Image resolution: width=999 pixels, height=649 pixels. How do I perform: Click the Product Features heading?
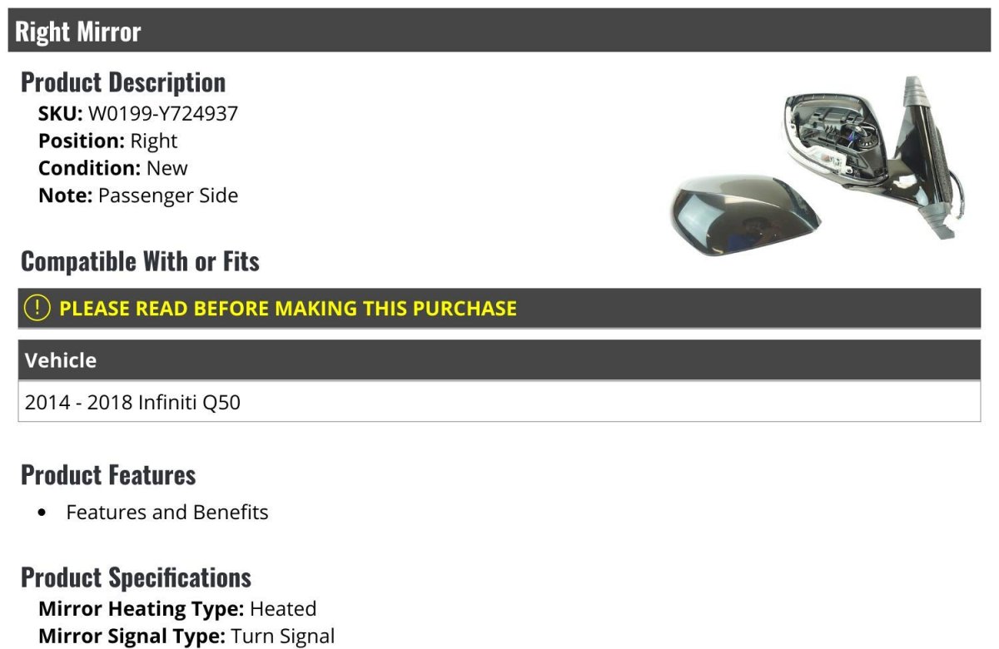(x=108, y=475)
